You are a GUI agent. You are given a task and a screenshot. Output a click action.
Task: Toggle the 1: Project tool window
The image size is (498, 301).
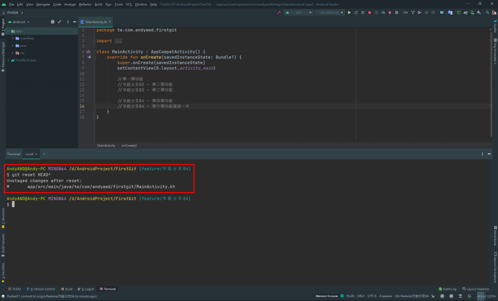[x=3, y=27]
